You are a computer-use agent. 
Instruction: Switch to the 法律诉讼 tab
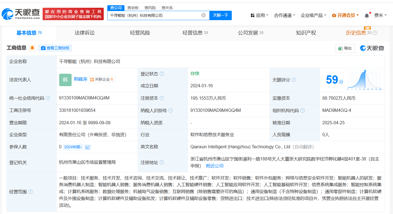[x=85, y=33]
